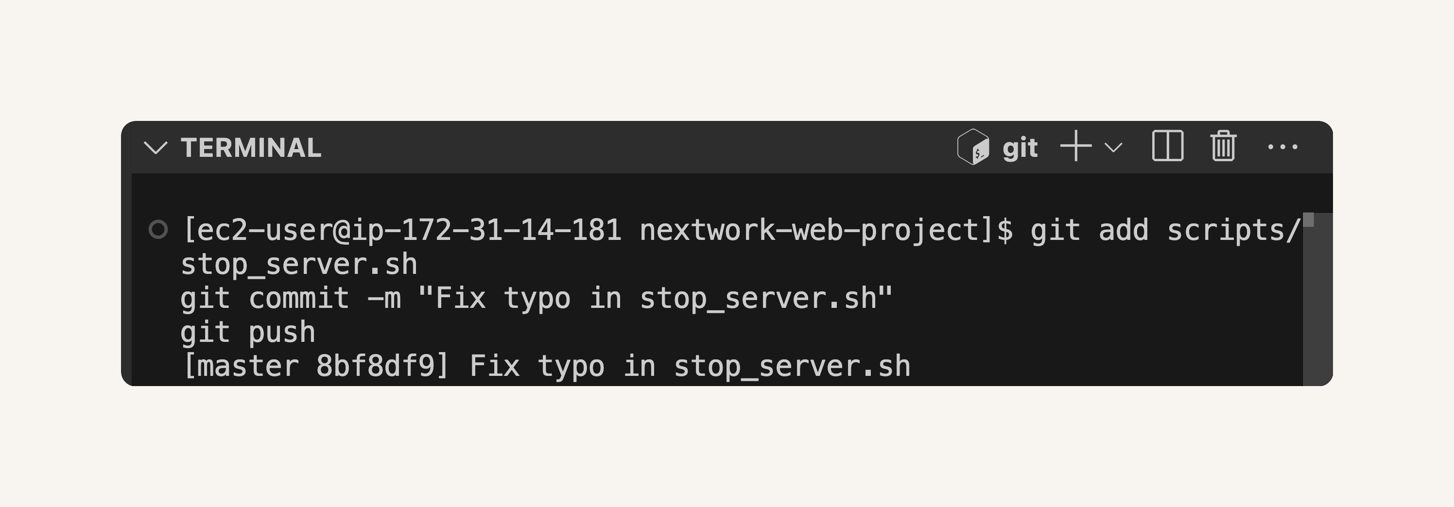Viewport: 1454px width, 507px height.
Task: Select the TERMINAL panel title
Action: [x=251, y=148]
